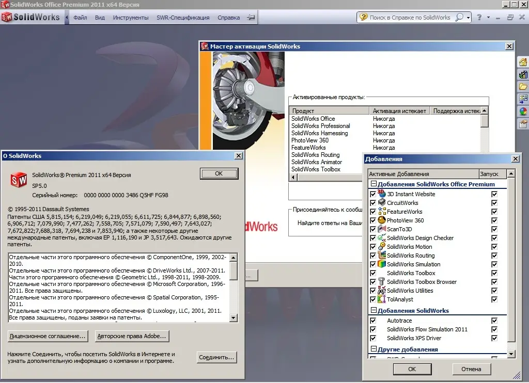Open the Design Library task pane tab
Screen dimensions: 529x383
point(523,74)
